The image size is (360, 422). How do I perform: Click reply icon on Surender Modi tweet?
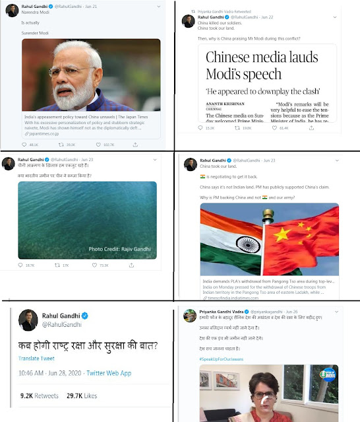pyautogui.click(x=24, y=145)
